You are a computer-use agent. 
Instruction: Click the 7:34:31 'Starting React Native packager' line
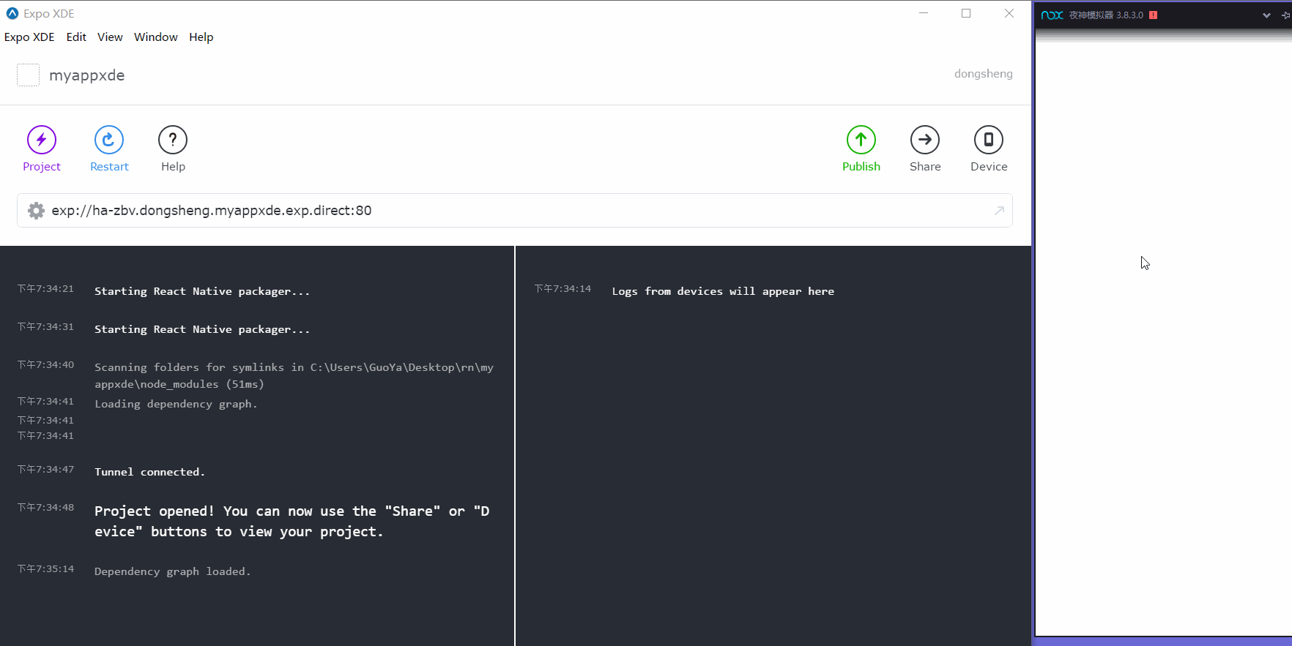click(202, 329)
